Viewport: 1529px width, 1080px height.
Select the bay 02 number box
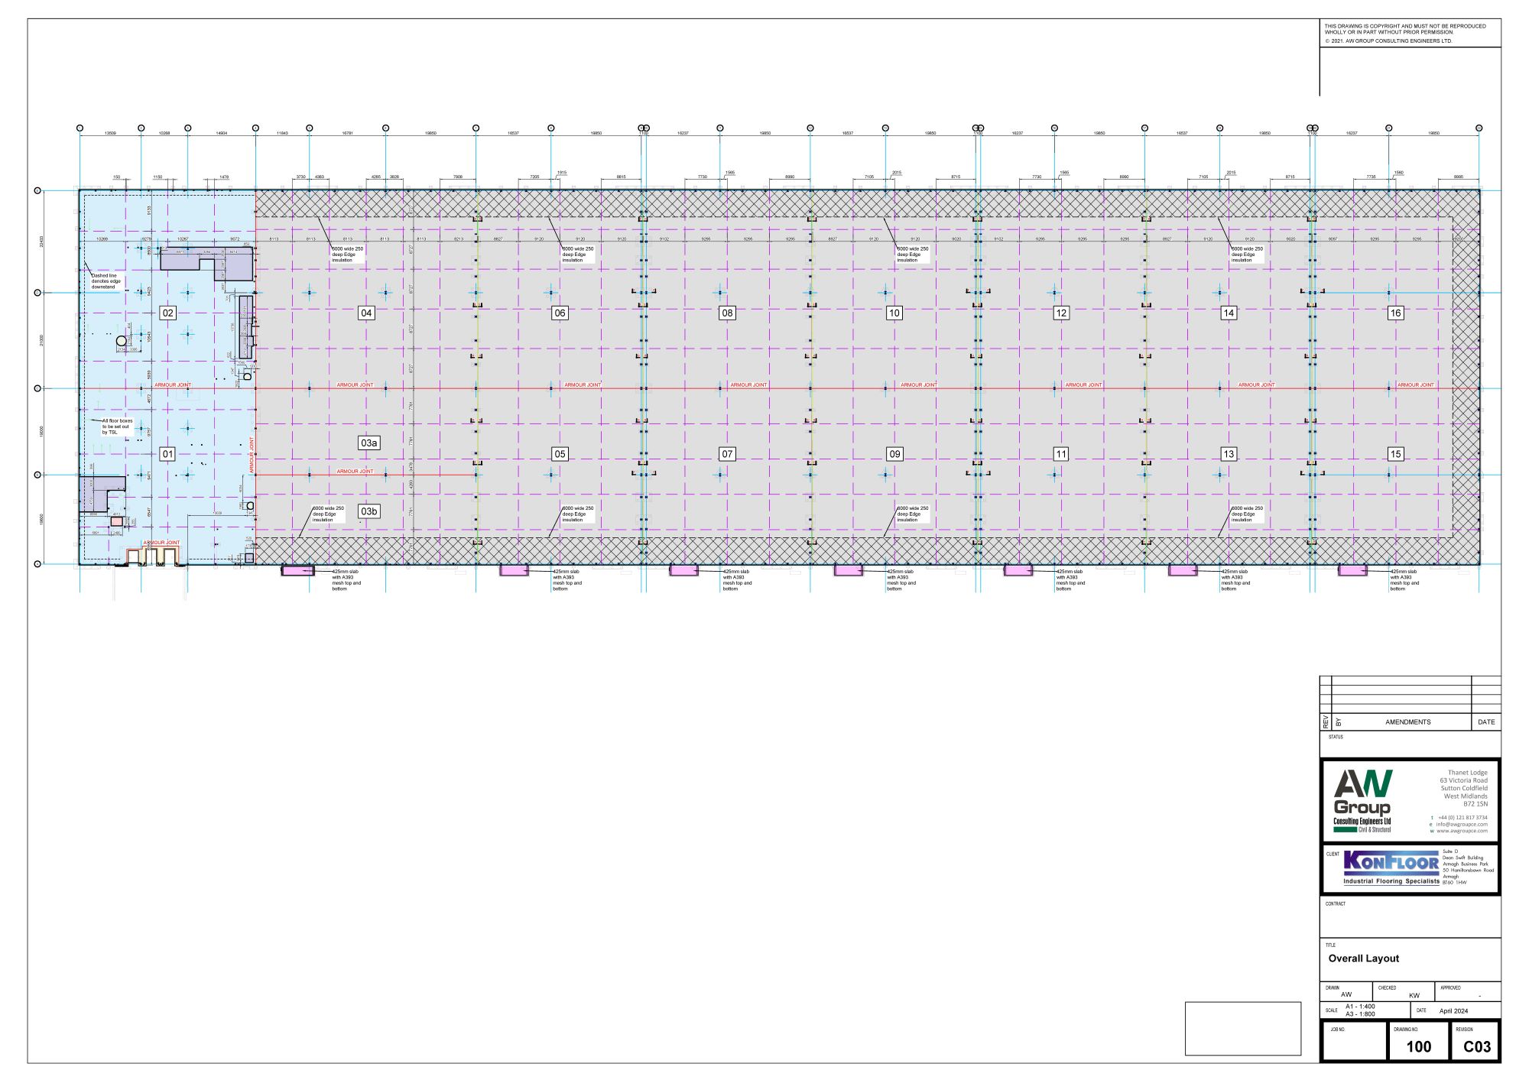(167, 313)
